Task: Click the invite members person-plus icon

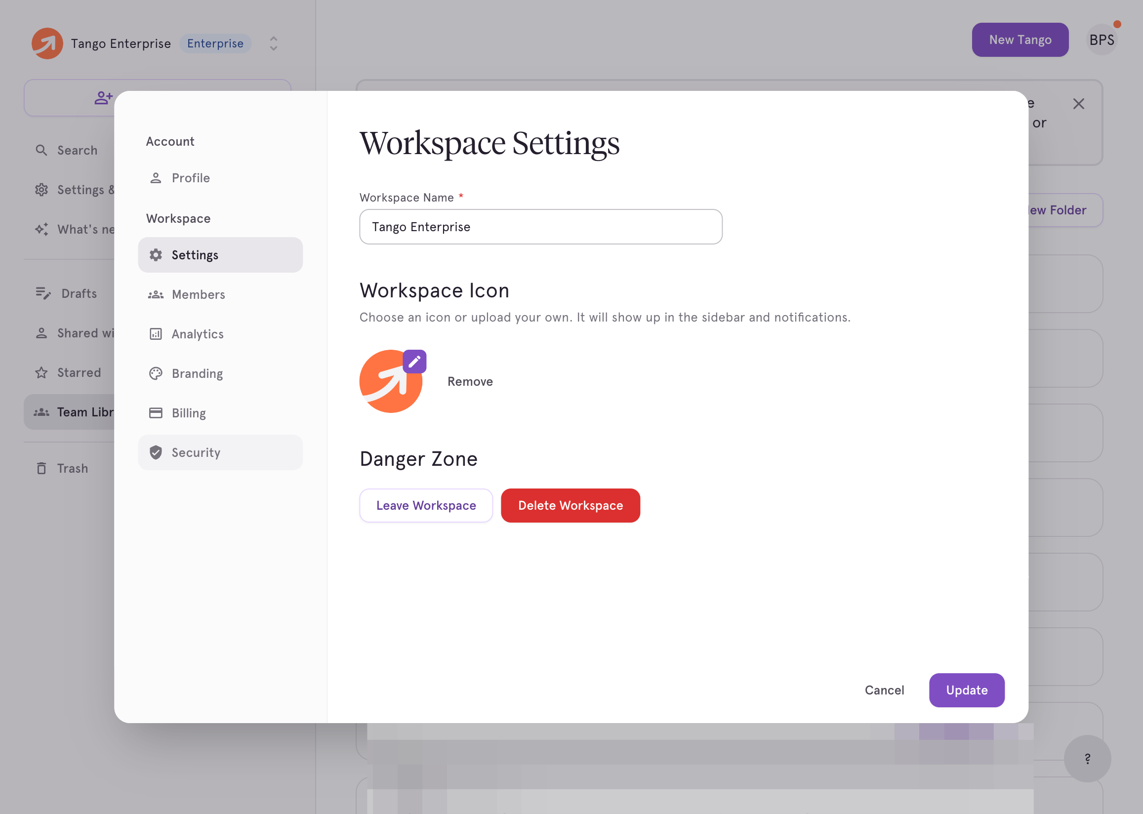Action: point(103,98)
